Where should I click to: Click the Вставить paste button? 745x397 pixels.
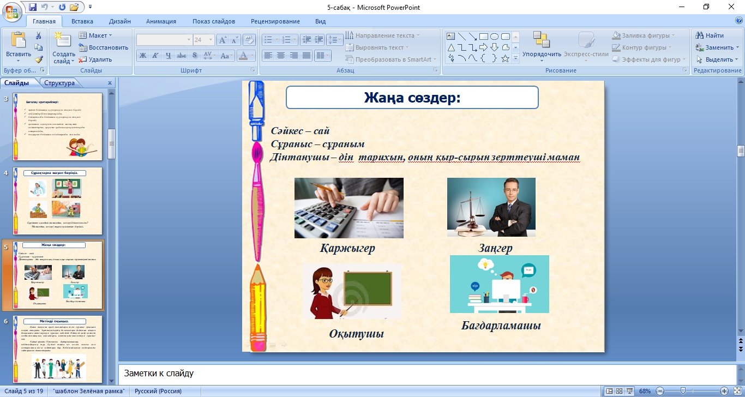(x=19, y=46)
